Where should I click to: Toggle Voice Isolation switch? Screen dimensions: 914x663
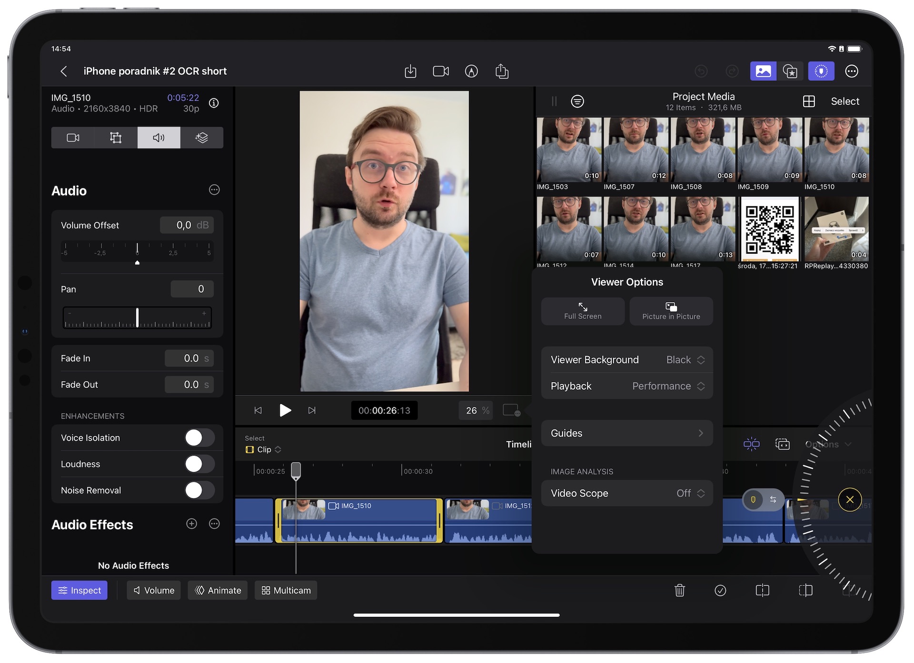[199, 438]
